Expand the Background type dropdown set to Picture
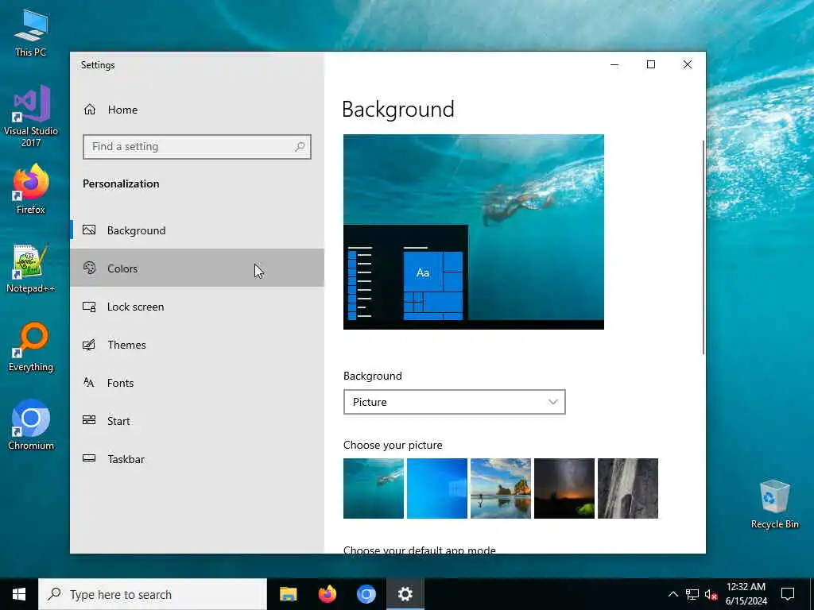The height and width of the screenshot is (610, 814). tap(454, 402)
